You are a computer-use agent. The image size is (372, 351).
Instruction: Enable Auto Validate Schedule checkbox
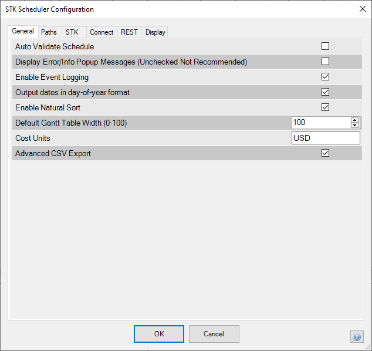(325, 46)
